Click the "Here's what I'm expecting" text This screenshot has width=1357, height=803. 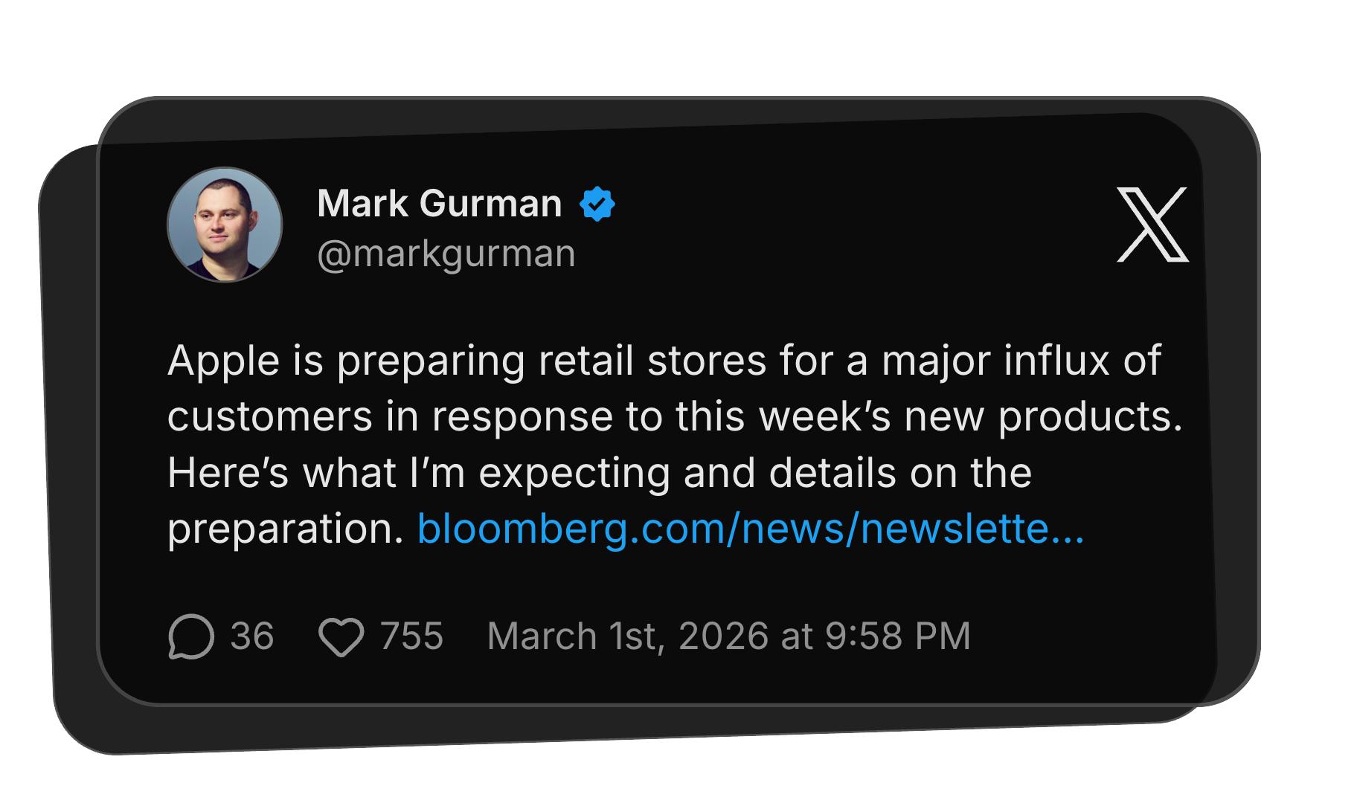coord(419,473)
